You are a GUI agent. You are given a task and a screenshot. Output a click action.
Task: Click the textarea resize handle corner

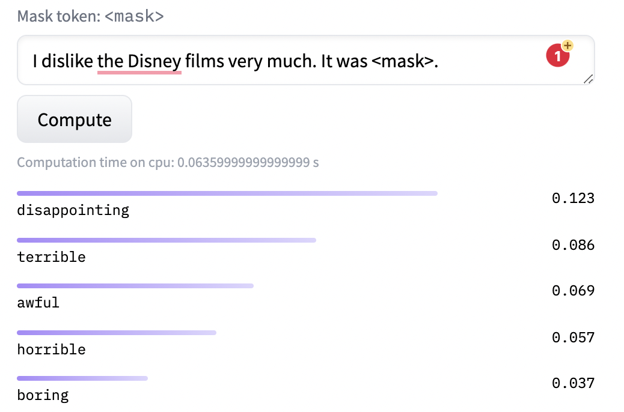588,79
